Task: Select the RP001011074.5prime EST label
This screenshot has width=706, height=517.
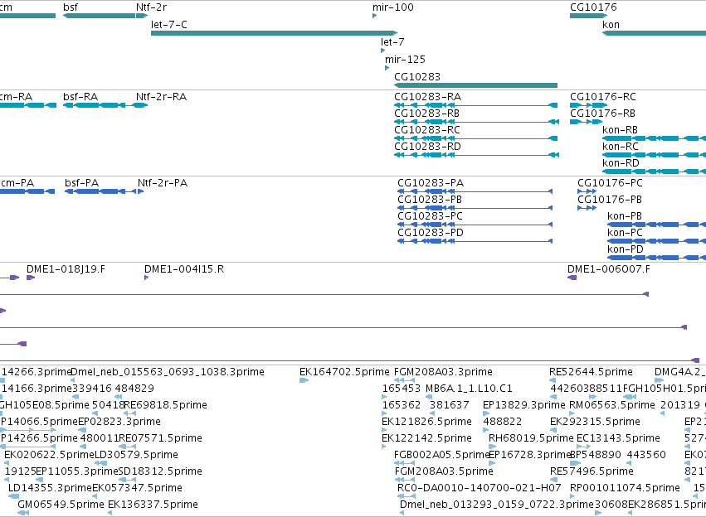Action: [x=625, y=488]
